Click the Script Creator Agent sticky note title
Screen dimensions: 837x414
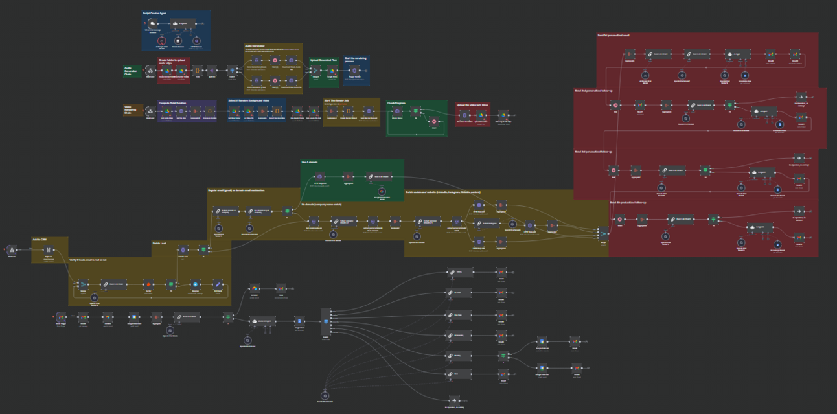click(x=154, y=13)
